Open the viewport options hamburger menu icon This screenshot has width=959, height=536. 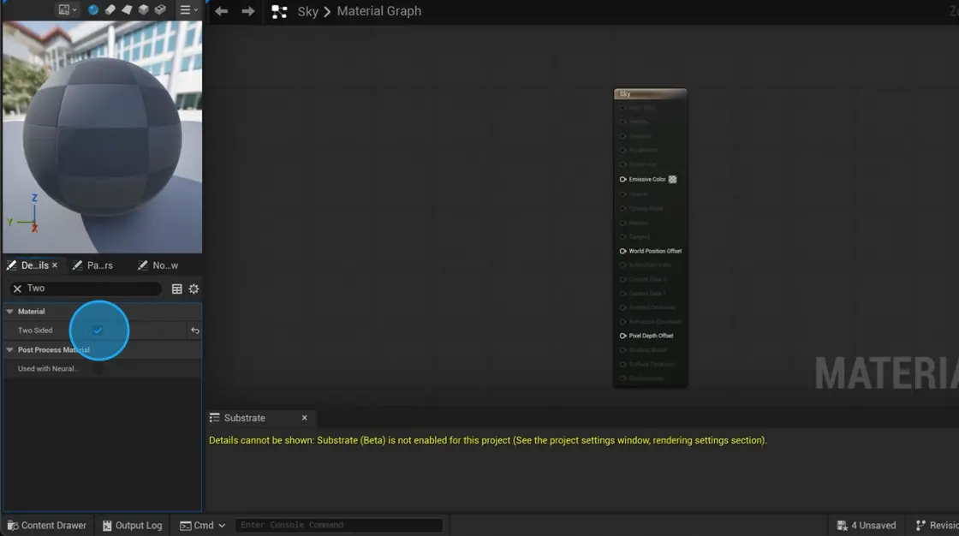point(186,9)
